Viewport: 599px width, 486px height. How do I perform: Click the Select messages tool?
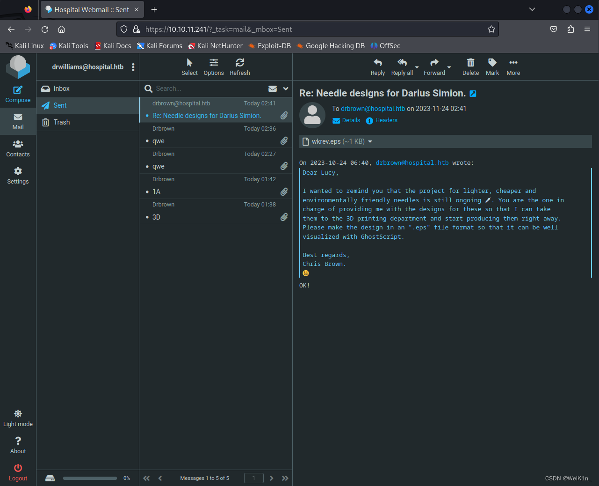pos(189,67)
